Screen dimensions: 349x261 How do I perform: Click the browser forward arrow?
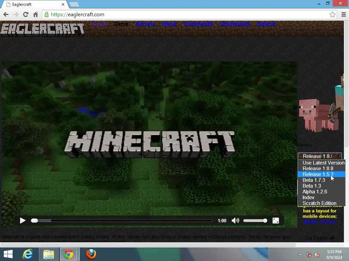tap(16, 15)
